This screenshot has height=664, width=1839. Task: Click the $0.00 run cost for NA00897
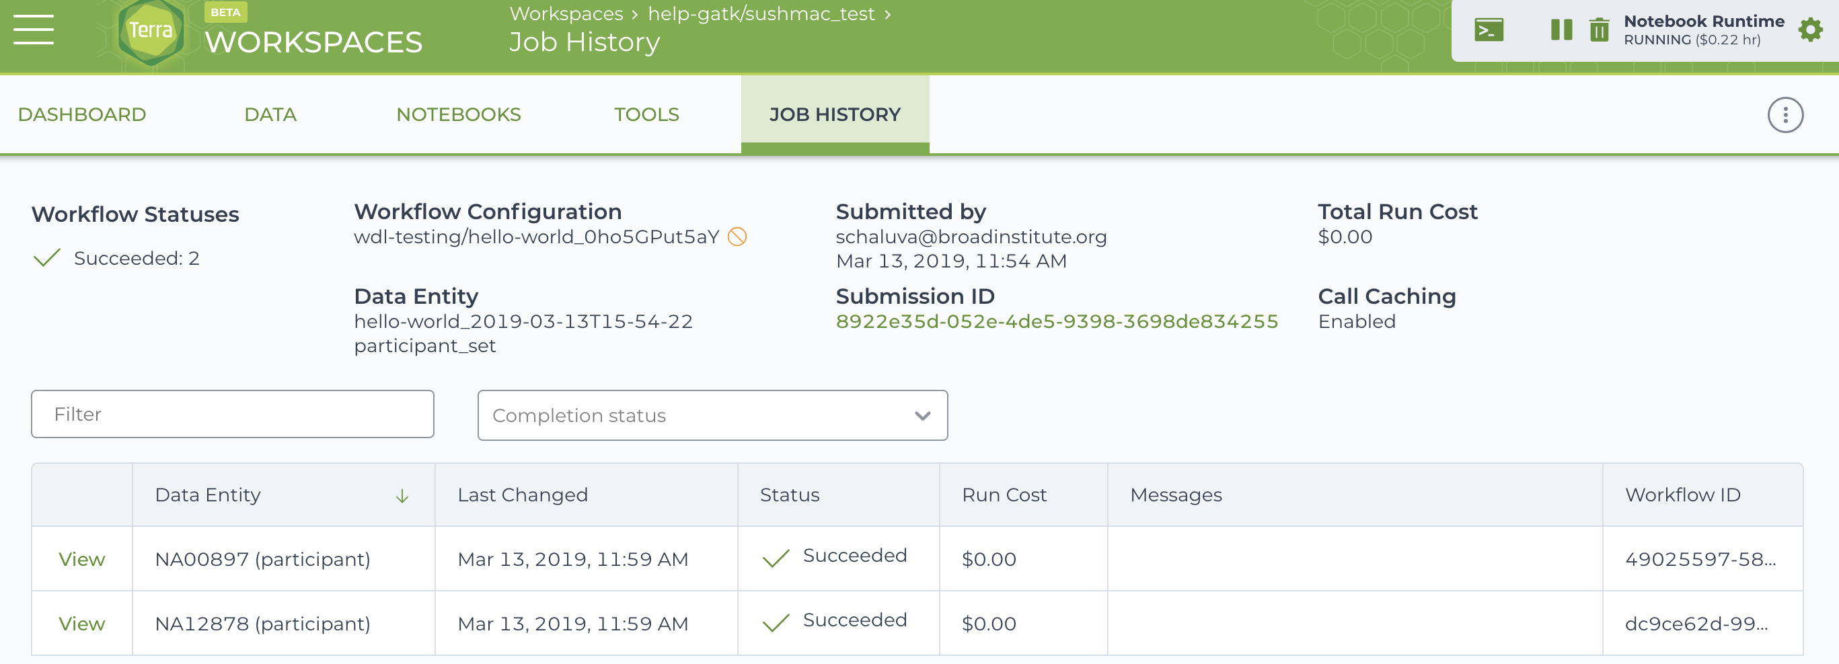tap(989, 559)
